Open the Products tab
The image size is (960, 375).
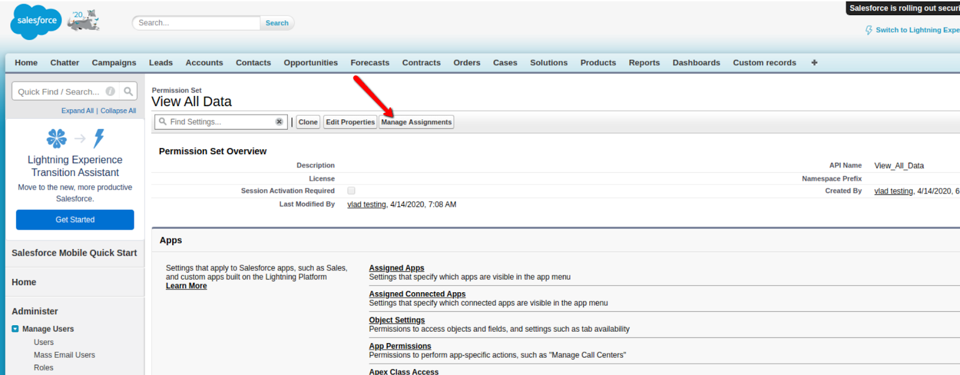click(598, 62)
